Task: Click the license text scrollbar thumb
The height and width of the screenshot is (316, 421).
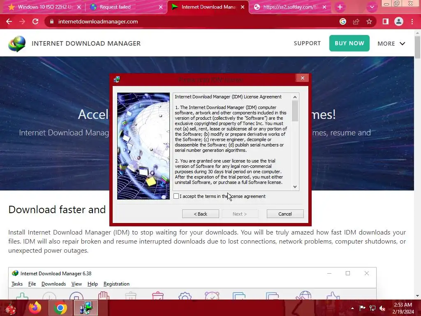Action: [x=295, y=111]
